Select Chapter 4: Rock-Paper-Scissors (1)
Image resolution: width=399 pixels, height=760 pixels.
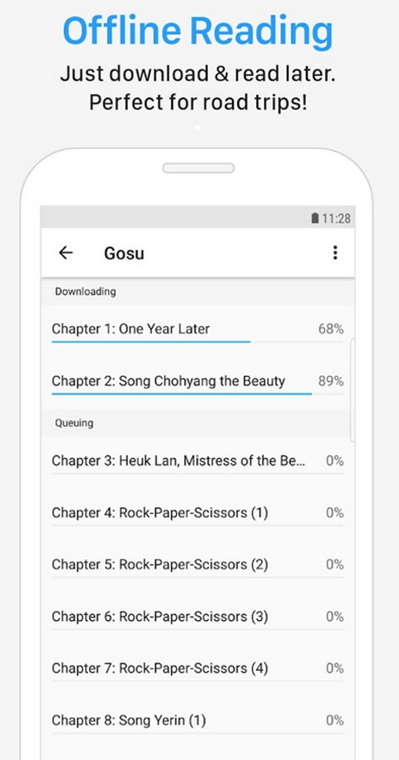[160, 513]
